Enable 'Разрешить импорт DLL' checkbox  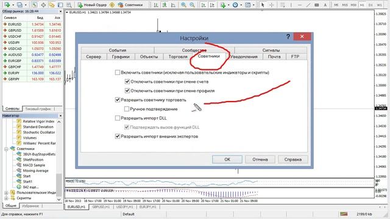click(118, 118)
